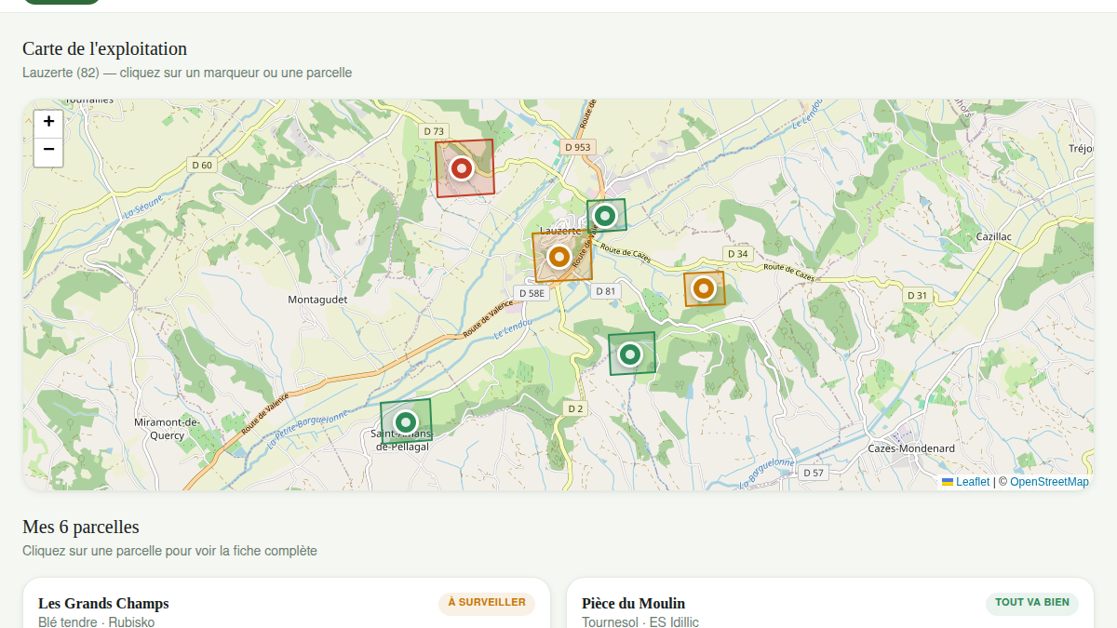
Task: Click the D 60 road sign
Action: click(202, 165)
